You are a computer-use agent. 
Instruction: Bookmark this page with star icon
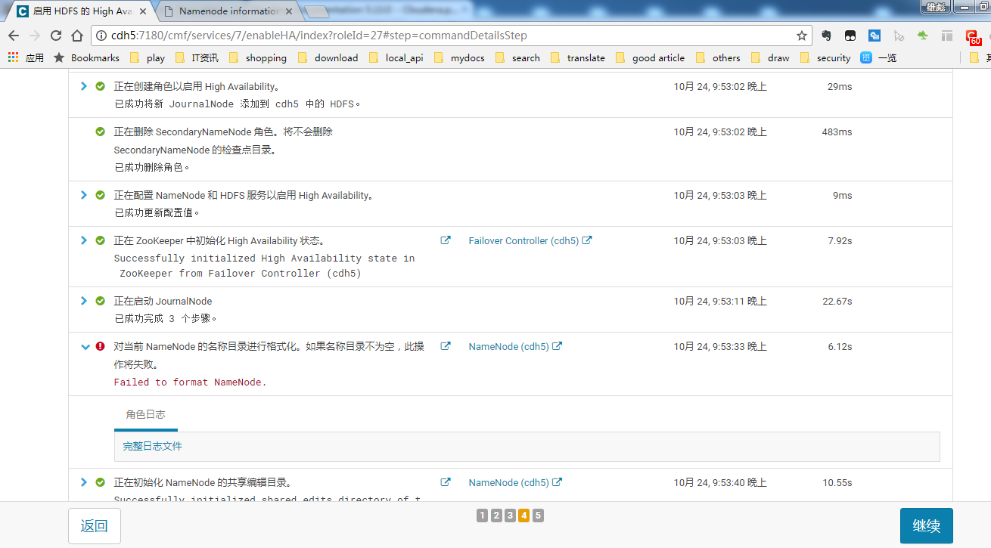(x=802, y=36)
